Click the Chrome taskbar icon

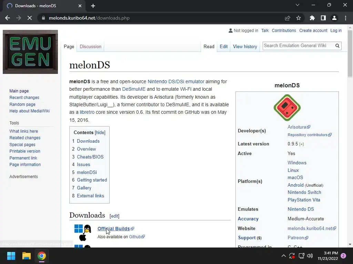(42, 256)
